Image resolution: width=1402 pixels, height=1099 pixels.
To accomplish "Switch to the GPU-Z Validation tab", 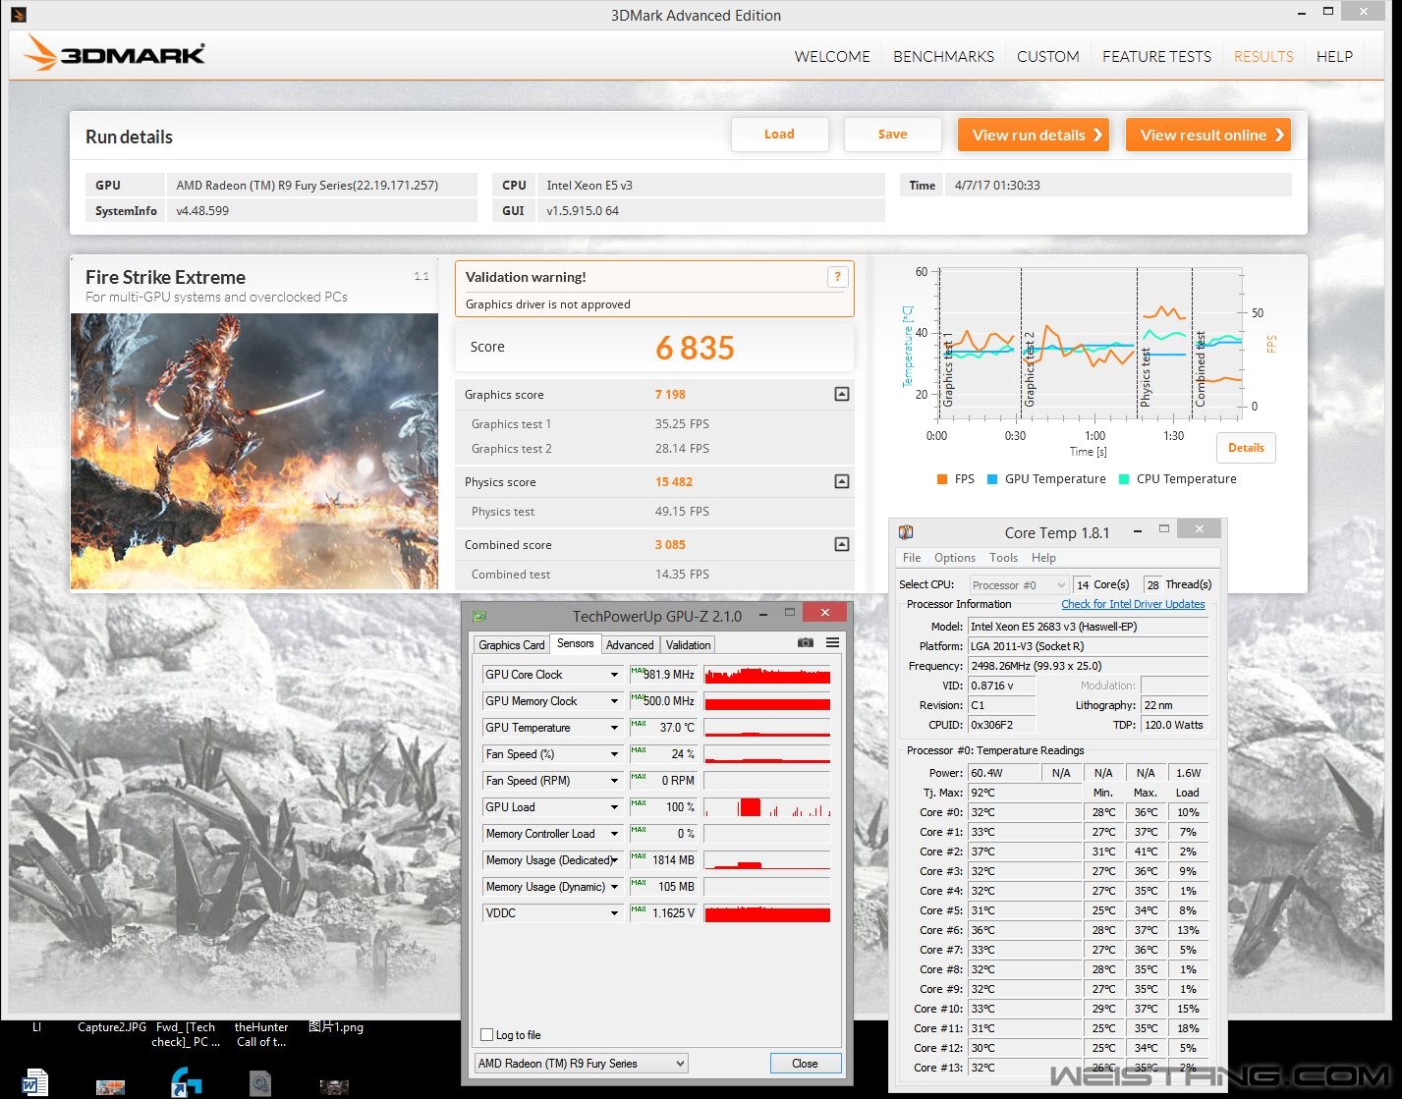I will point(688,645).
